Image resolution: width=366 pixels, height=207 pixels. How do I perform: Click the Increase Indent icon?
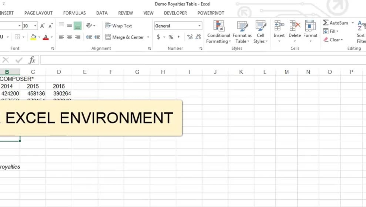97,37
